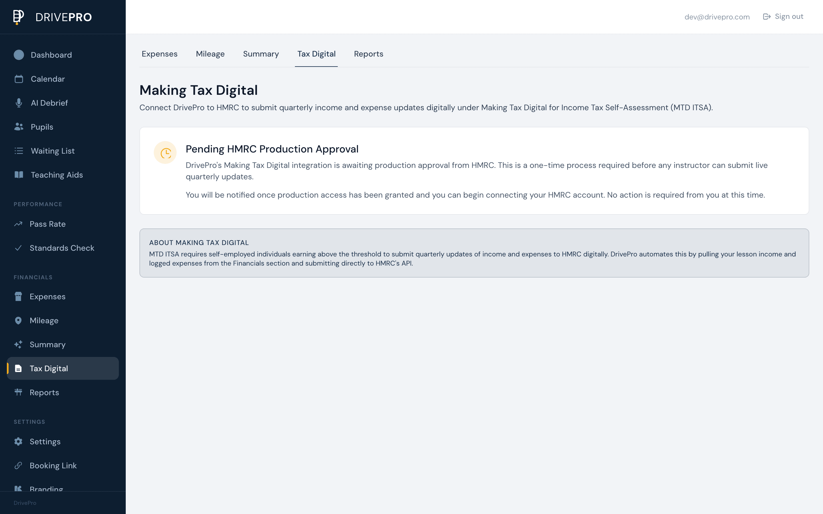Open Settings via the gear icon
This screenshot has height=514, width=823.
pos(18,441)
